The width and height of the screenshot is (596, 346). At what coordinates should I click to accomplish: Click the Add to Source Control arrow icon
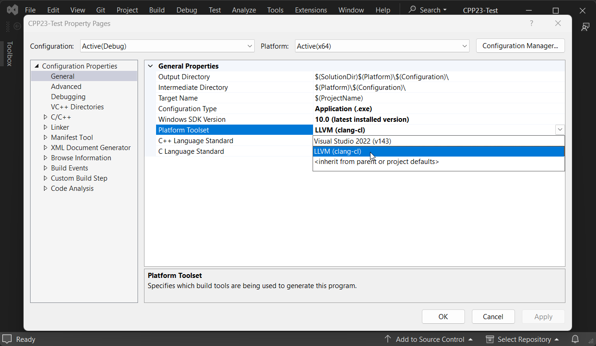point(388,339)
